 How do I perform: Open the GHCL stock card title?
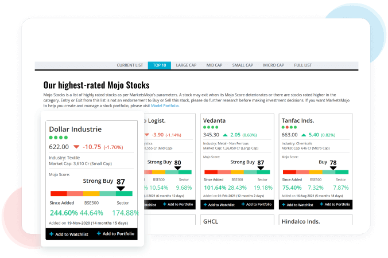pyautogui.click(x=211, y=221)
